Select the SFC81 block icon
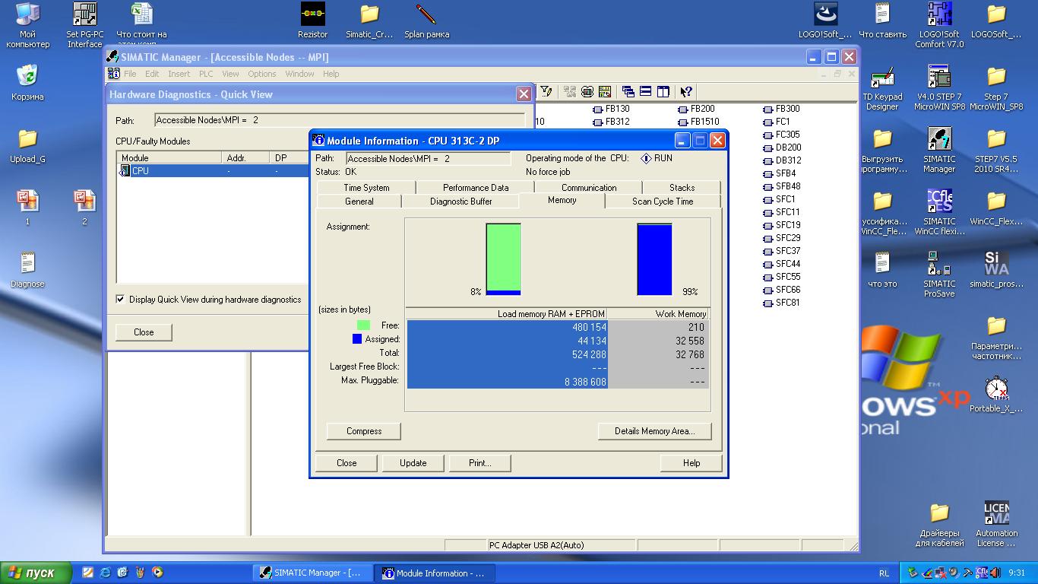Viewport: 1038px width, 584px height. 768,303
